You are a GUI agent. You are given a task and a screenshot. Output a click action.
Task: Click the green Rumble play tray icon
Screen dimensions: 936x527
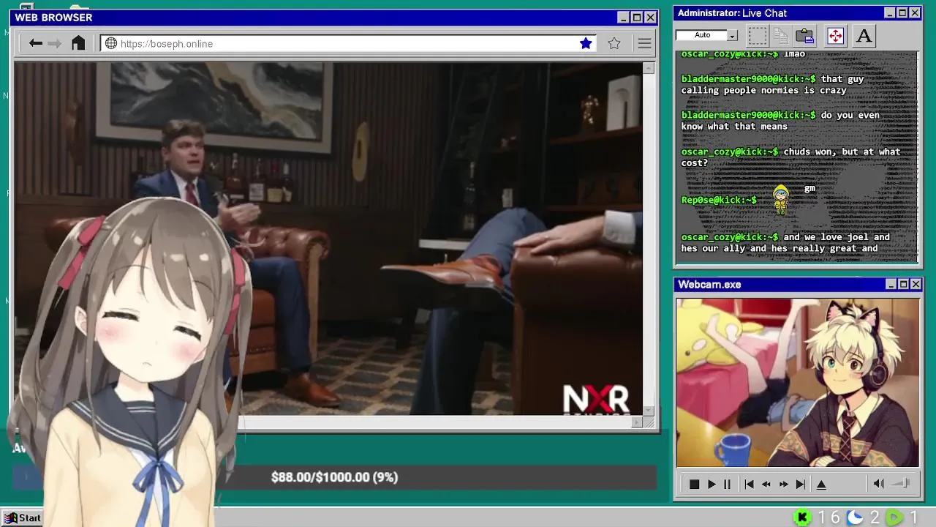click(894, 517)
